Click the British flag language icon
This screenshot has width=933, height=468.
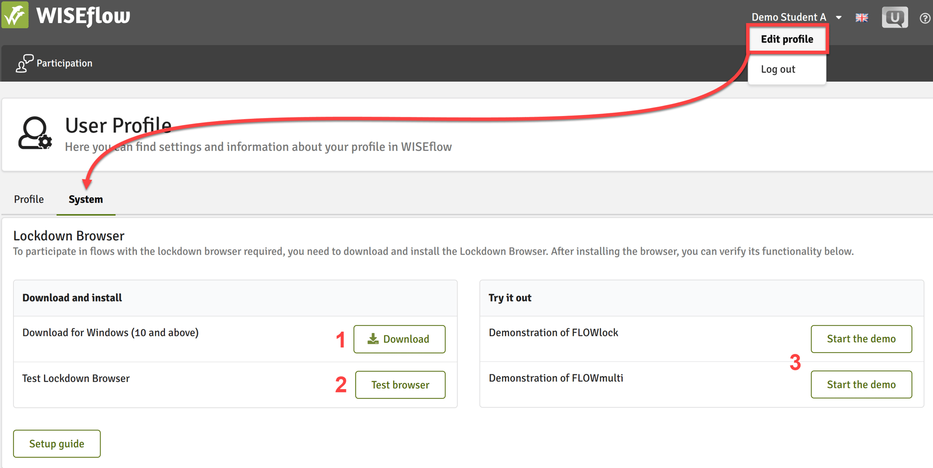(862, 17)
